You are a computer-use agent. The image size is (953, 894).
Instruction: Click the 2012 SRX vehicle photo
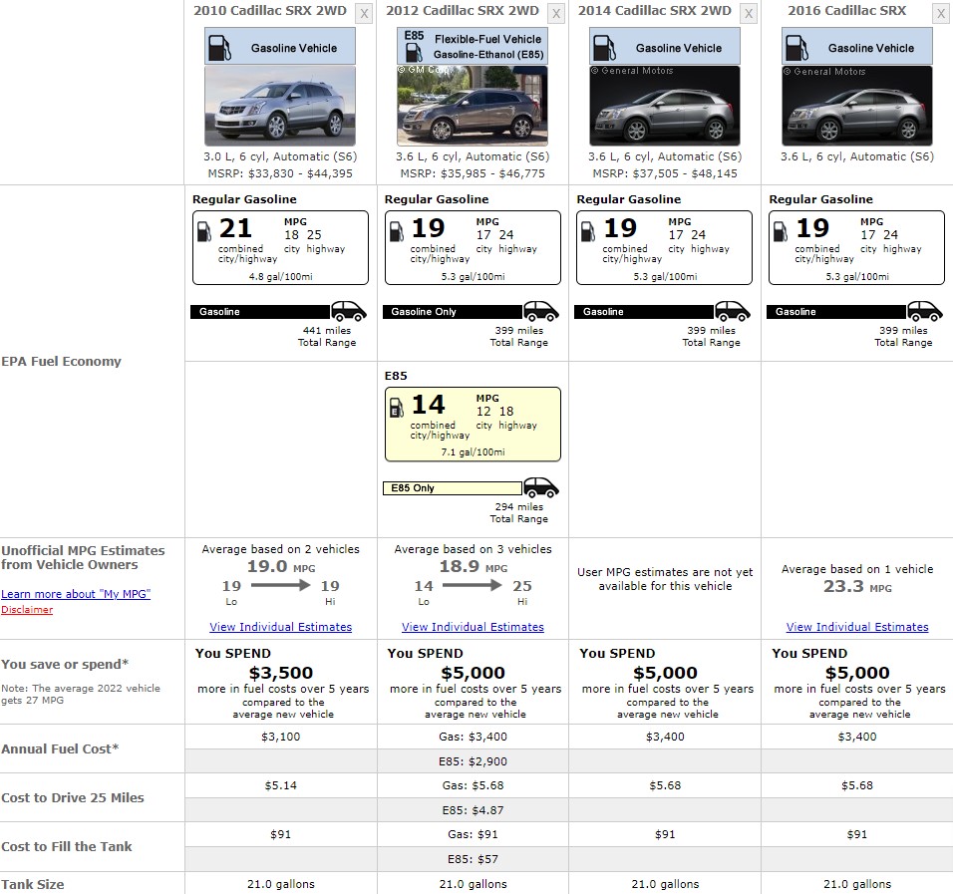coord(473,106)
